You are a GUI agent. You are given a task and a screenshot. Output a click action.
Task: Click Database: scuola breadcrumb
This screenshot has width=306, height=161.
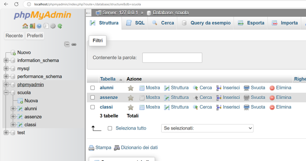click(x=171, y=13)
